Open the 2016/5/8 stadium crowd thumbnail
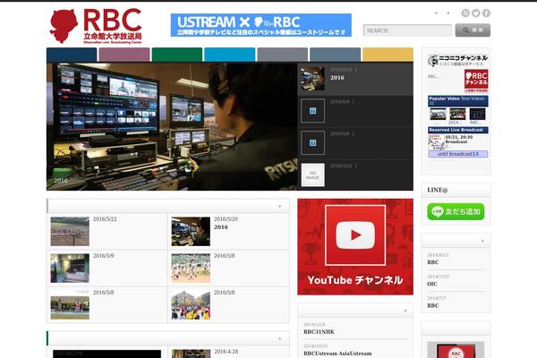537x358 pixels. coord(191,268)
